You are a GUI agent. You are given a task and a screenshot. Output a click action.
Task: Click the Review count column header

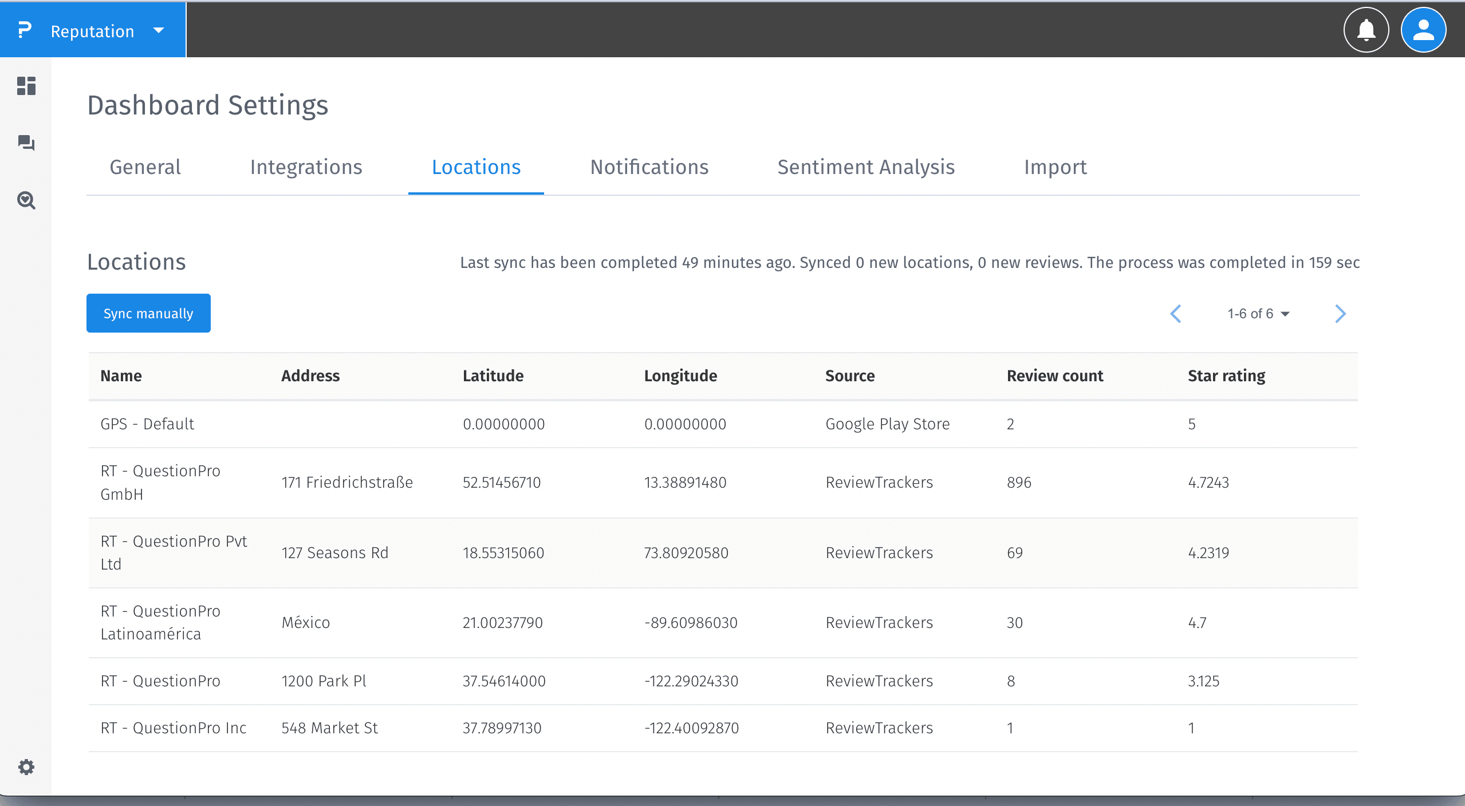[1054, 376]
